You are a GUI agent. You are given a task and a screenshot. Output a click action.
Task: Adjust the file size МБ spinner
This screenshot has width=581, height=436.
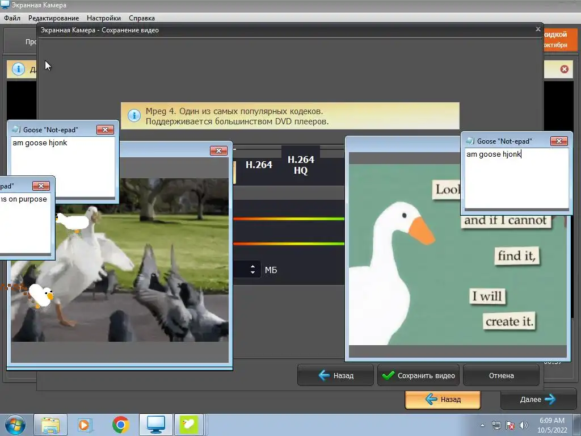coord(252,269)
